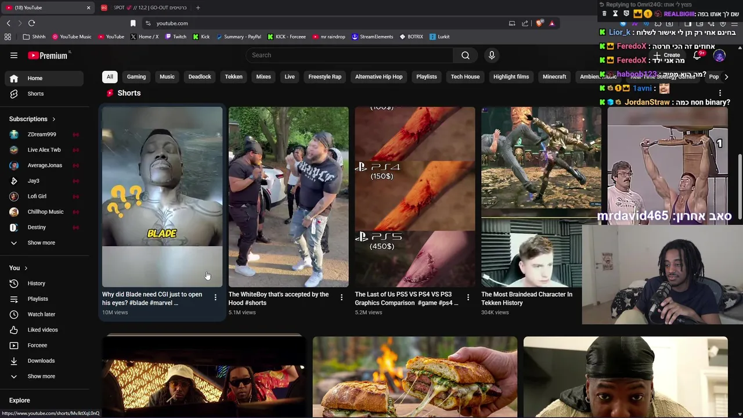The height and width of the screenshot is (418, 743).
Task: Open History in the sidebar
Action: pyautogui.click(x=45, y=283)
